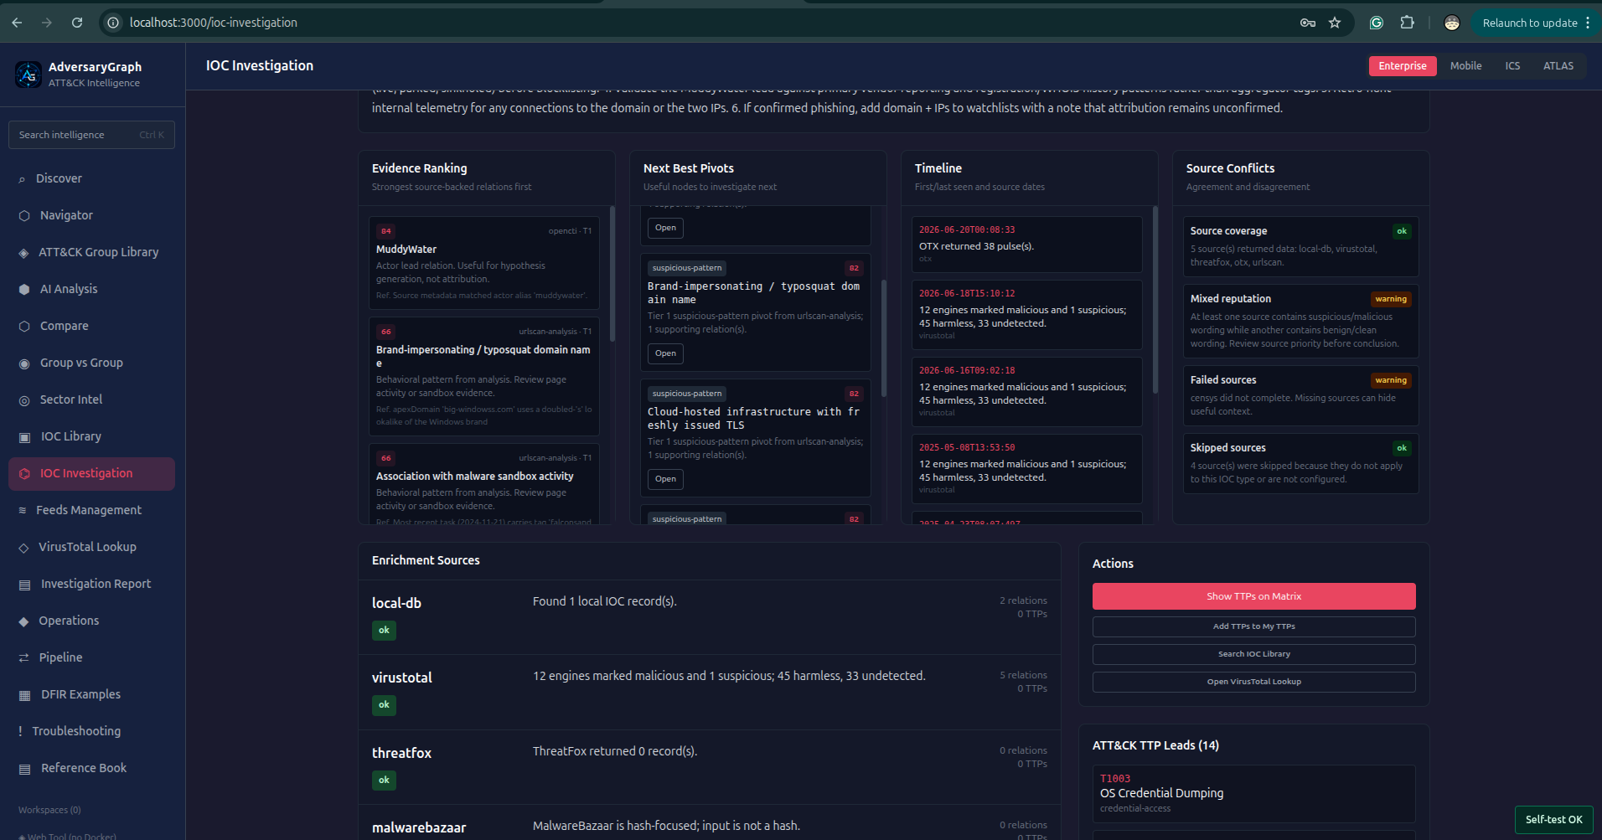The image size is (1602, 840).
Task: Click the Source coverage ok badge
Action: [1402, 231]
